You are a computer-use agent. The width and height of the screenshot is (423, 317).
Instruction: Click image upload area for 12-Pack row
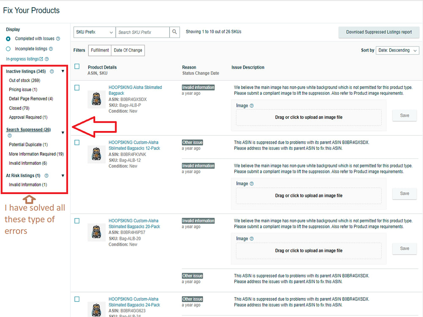(309, 196)
